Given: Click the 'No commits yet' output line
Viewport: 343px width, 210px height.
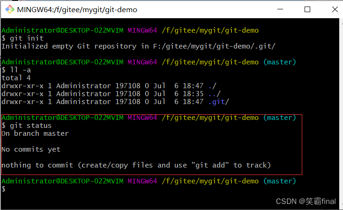Looking at the screenshot, I should (31, 149).
